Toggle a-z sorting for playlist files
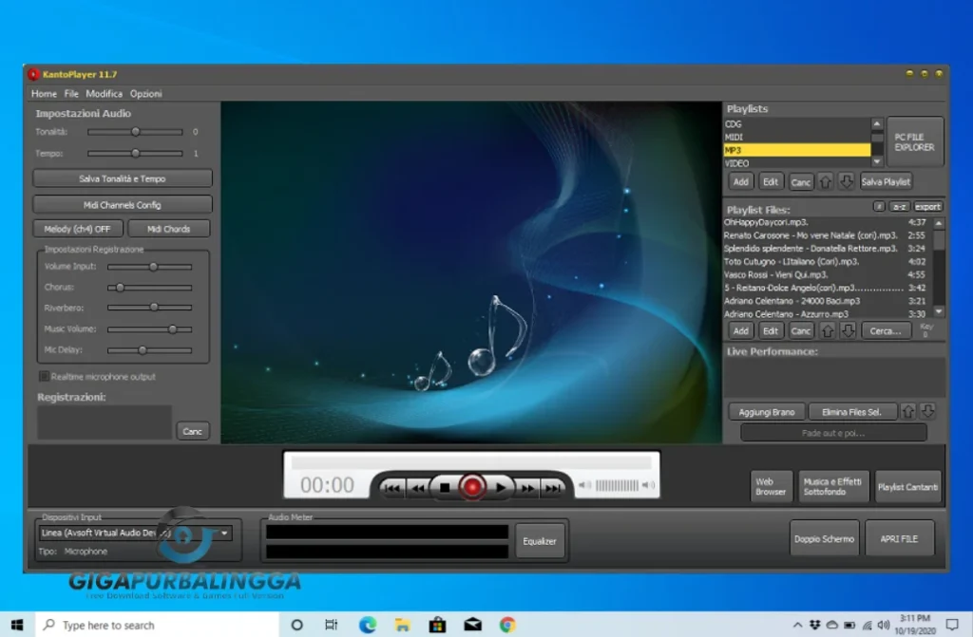 (x=899, y=207)
